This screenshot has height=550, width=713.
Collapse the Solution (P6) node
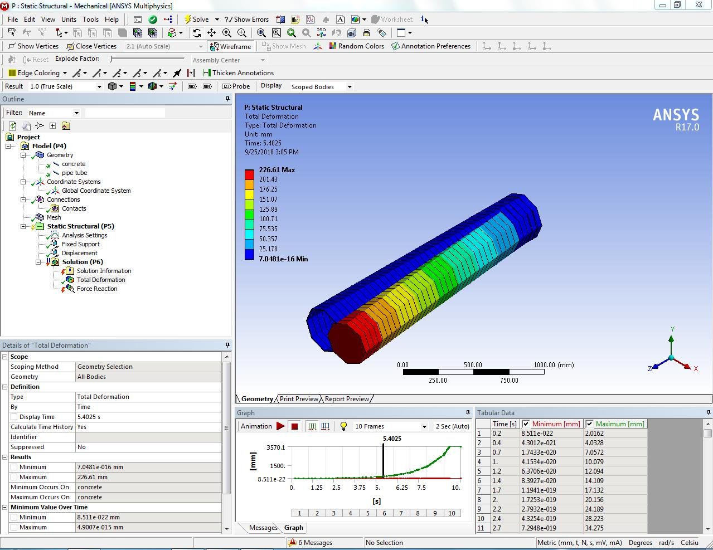(x=38, y=262)
